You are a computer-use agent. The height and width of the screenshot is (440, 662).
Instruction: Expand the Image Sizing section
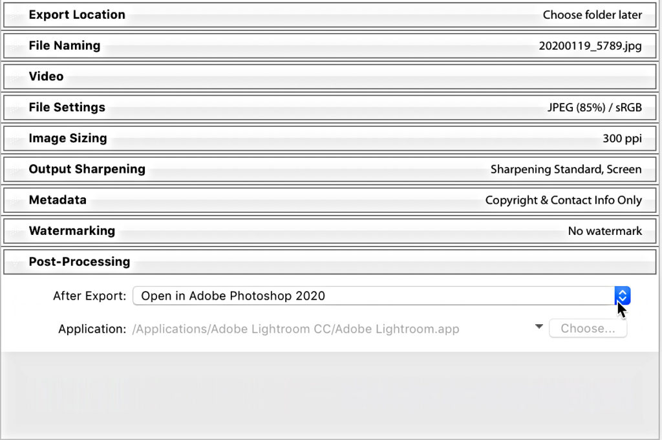point(330,138)
